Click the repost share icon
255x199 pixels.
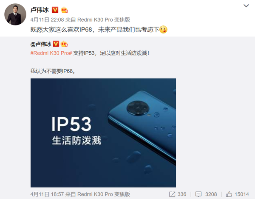click(172, 194)
